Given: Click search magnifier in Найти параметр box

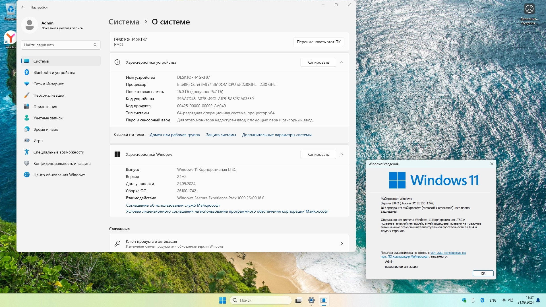Looking at the screenshot, I should pyautogui.click(x=95, y=45).
